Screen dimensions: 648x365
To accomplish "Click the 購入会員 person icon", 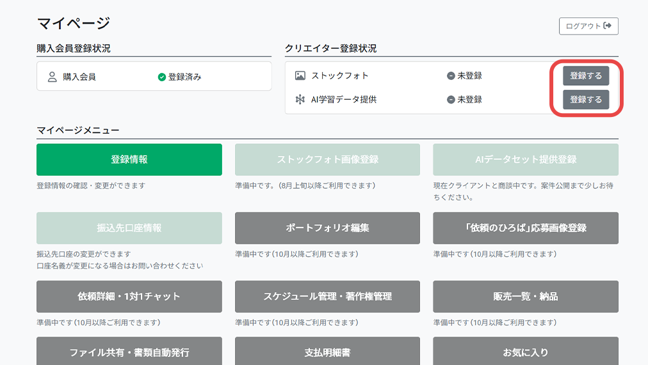I will (52, 77).
